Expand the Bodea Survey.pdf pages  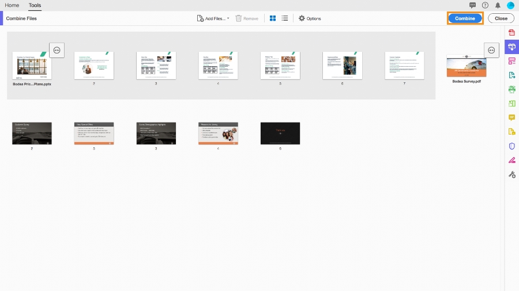coord(491,50)
